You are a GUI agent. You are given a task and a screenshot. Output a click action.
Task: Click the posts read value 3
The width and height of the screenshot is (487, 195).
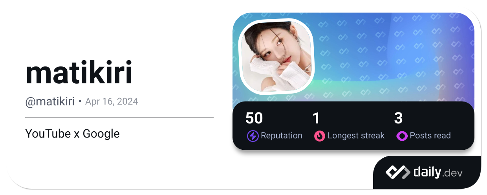398,118
